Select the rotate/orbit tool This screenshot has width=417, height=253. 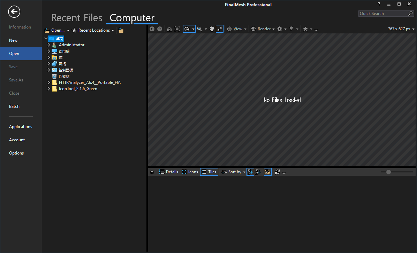[x=187, y=29]
